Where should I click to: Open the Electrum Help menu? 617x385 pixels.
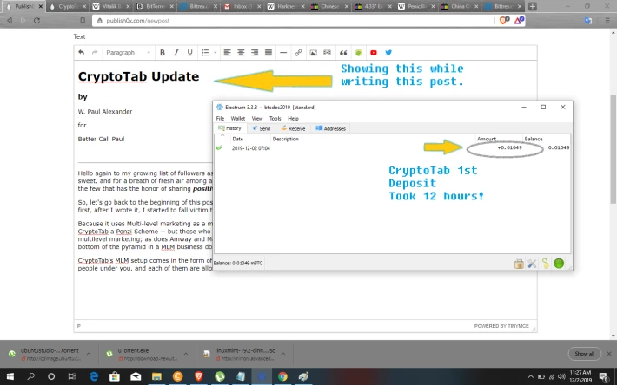click(293, 118)
